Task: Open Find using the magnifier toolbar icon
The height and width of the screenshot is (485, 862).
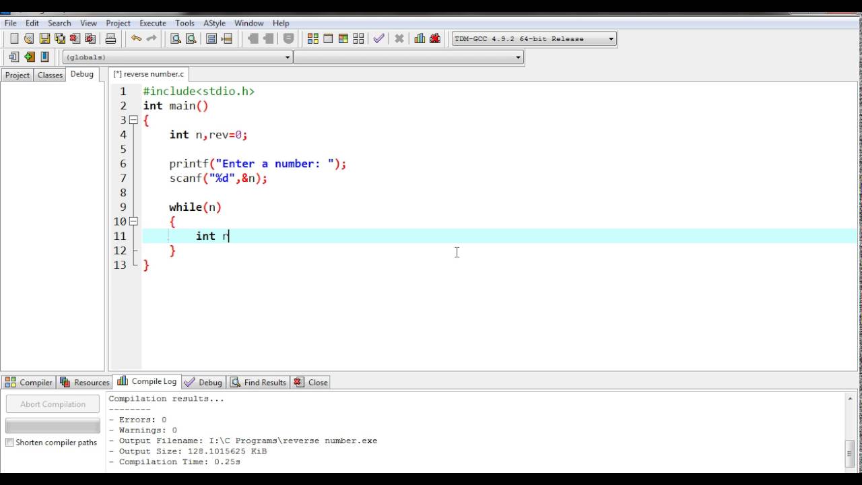Action: click(x=175, y=38)
